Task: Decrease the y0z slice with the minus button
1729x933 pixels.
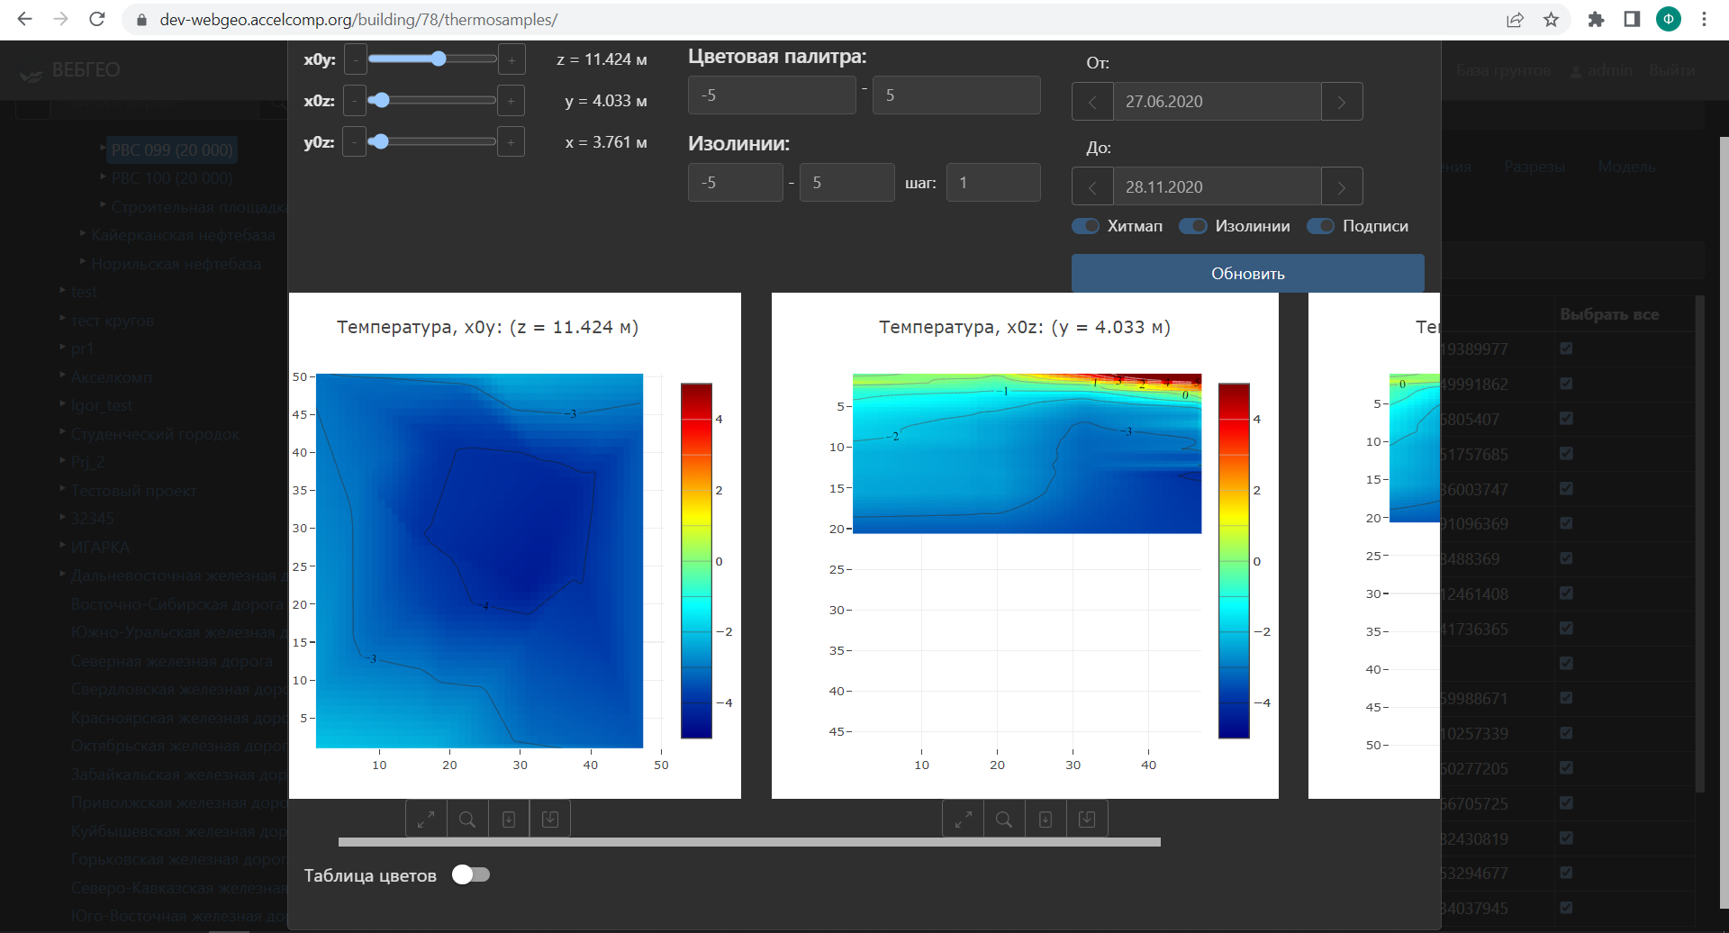Action: (x=355, y=142)
